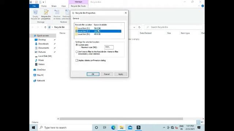Open notification center icon
Screen dimensions: 234x131
(x=199, y=128)
